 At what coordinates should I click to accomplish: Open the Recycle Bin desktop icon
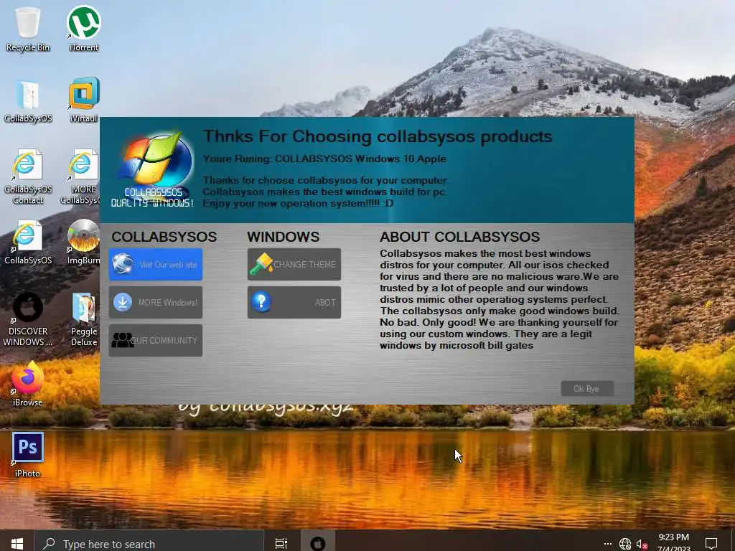(x=28, y=29)
